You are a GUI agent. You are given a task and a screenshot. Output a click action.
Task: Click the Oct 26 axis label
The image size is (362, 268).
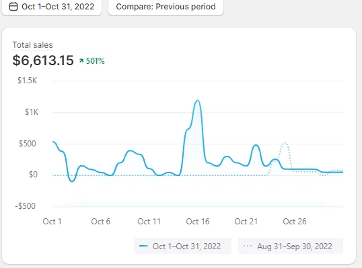click(x=295, y=222)
